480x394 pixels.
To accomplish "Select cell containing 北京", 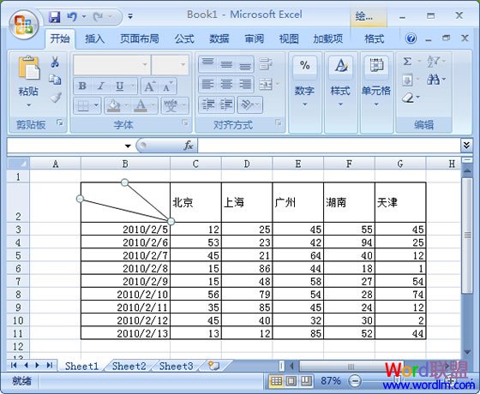I will [x=195, y=202].
